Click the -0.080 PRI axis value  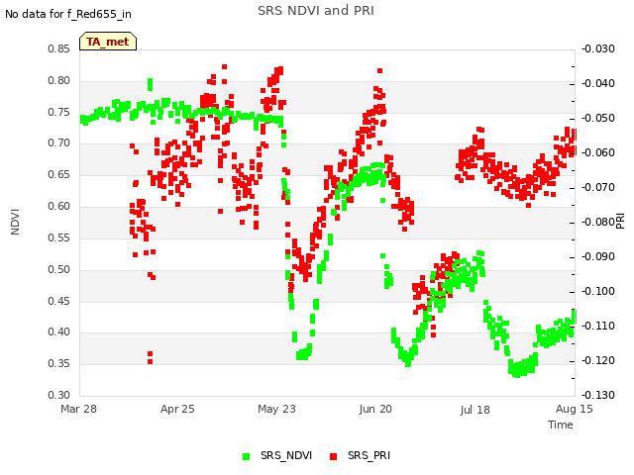598,222
